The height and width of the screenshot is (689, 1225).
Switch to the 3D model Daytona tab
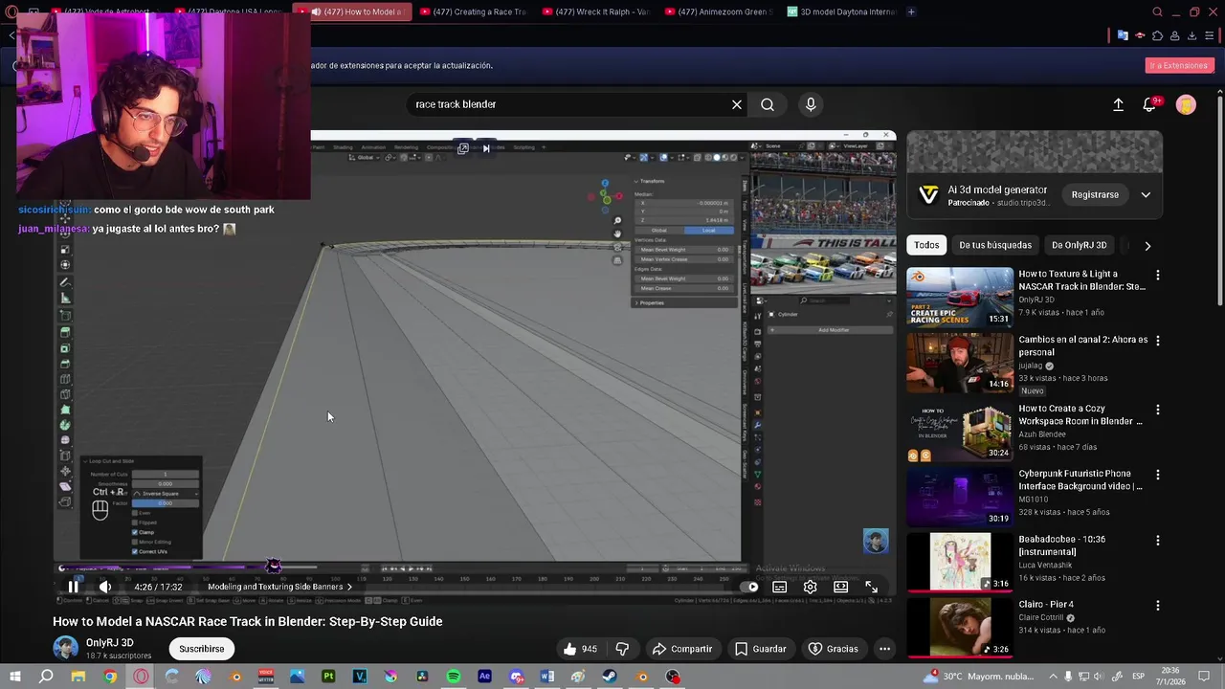coord(841,11)
